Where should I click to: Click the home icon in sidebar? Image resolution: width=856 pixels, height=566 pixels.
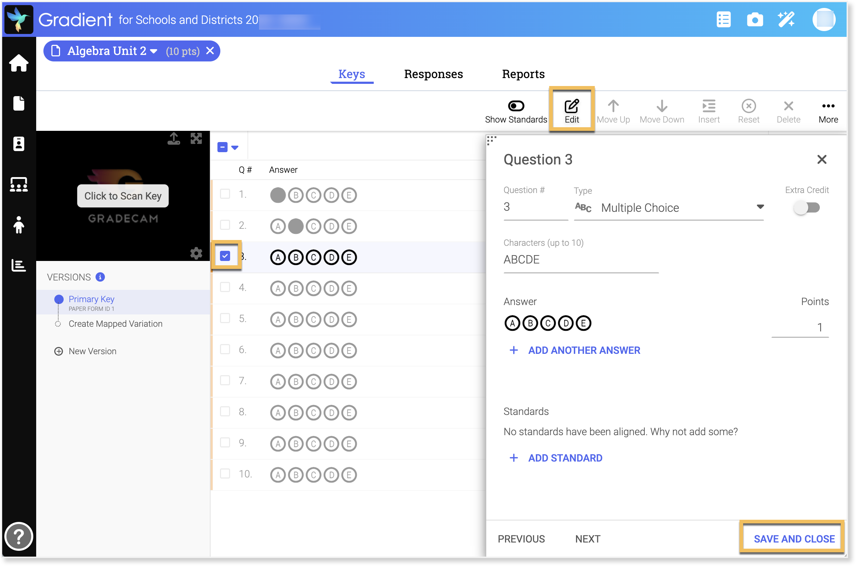[x=19, y=63]
